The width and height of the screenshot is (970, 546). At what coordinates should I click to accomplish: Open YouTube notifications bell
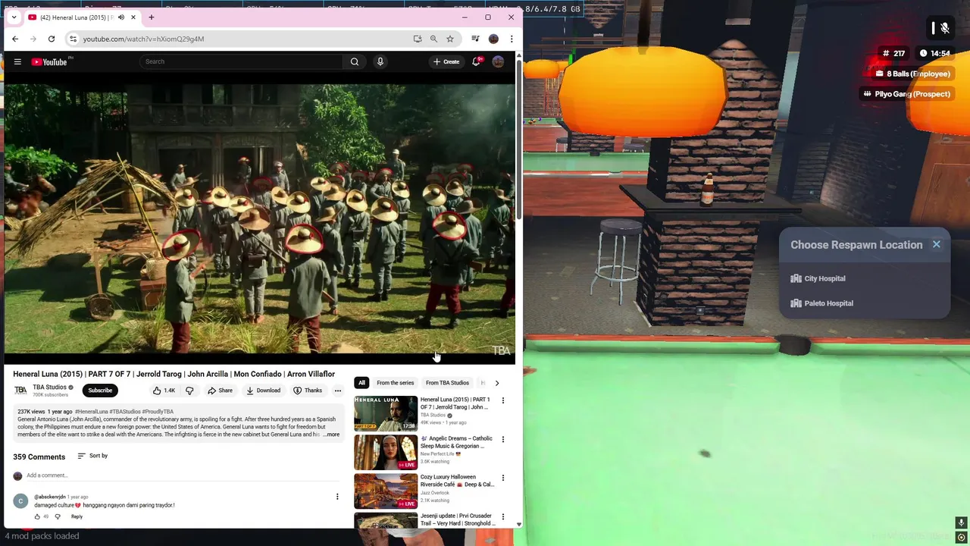pos(477,61)
